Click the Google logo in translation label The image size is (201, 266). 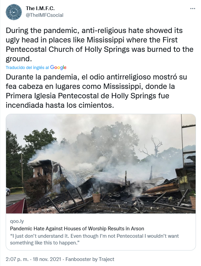(x=58, y=67)
